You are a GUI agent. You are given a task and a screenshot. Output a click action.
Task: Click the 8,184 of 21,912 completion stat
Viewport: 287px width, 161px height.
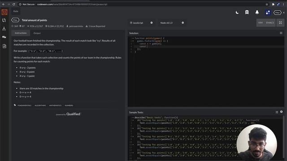point(55,26)
